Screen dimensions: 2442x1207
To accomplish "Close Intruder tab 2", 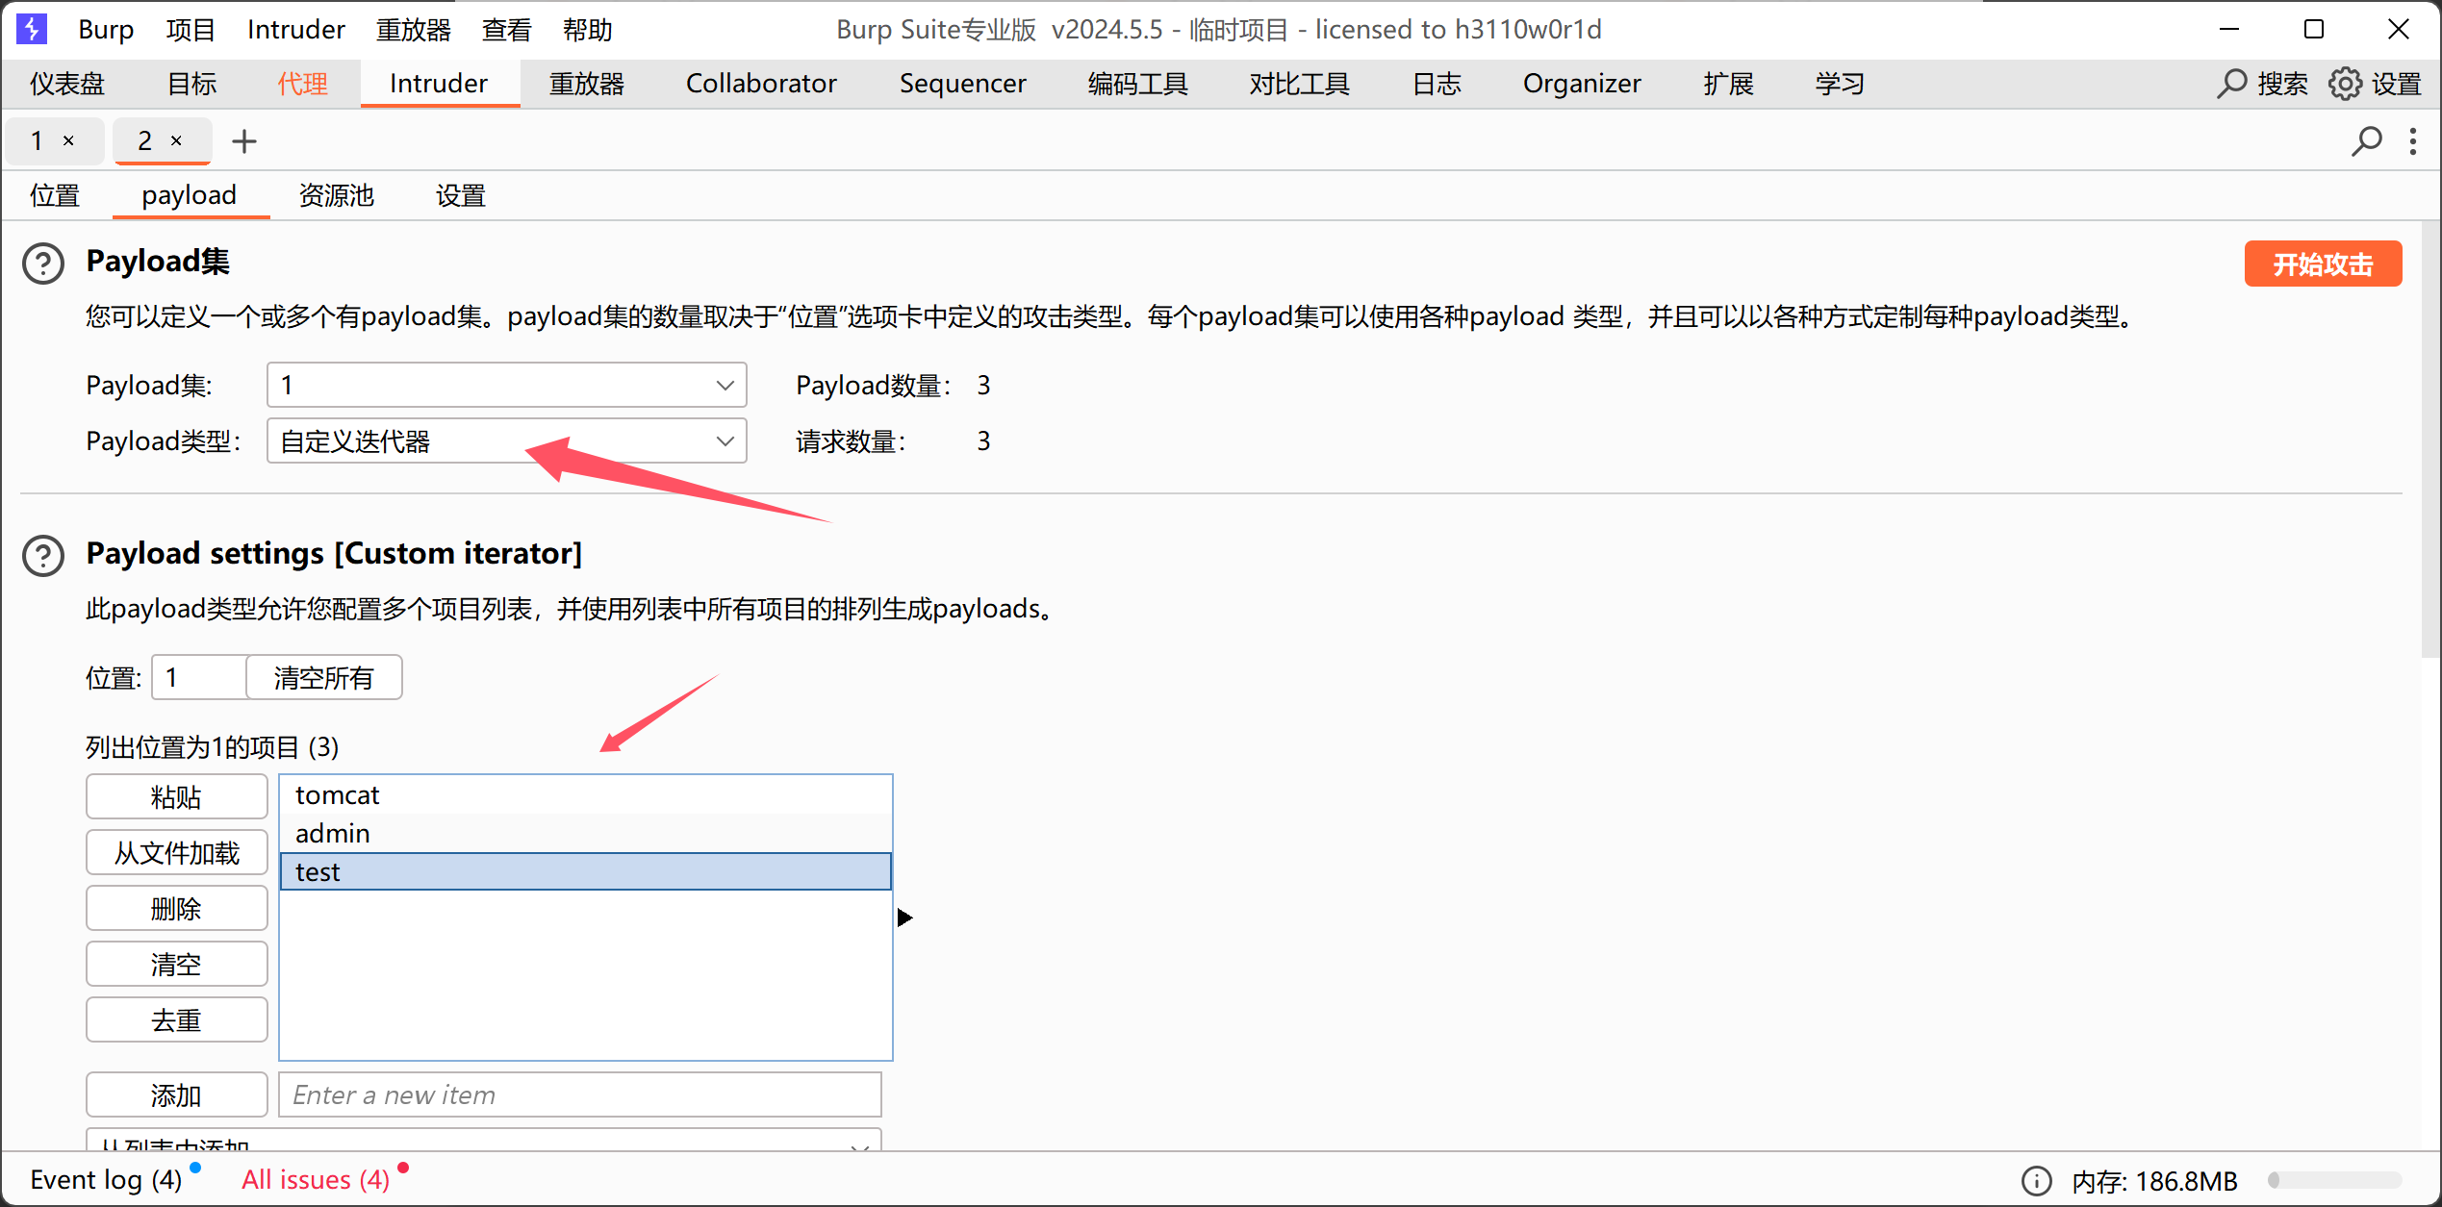I will 176,140.
